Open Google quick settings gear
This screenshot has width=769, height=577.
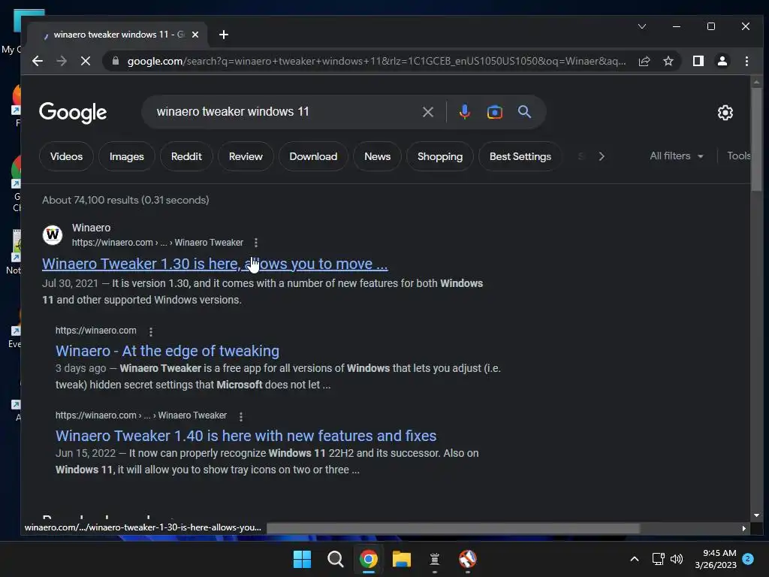(x=725, y=113)
